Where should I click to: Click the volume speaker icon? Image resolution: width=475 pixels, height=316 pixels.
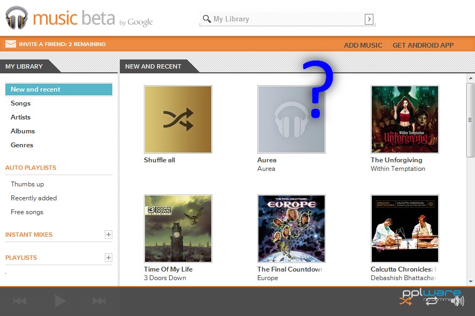457,301
